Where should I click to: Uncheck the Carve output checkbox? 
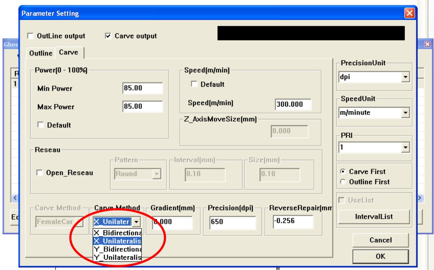(108, 36)
